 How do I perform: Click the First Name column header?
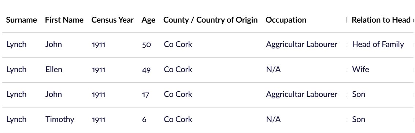click(64, 20)
